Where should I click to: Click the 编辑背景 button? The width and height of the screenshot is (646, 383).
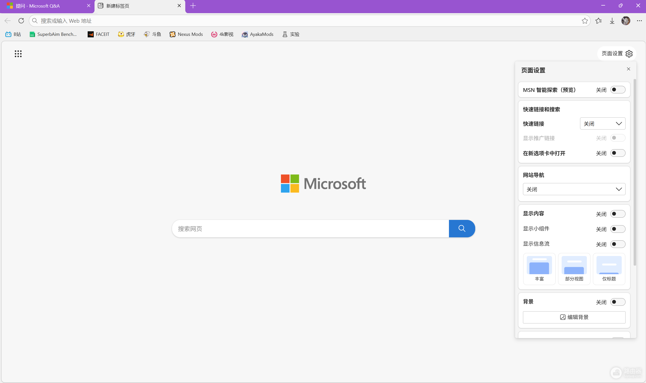(x=574, y=317)
